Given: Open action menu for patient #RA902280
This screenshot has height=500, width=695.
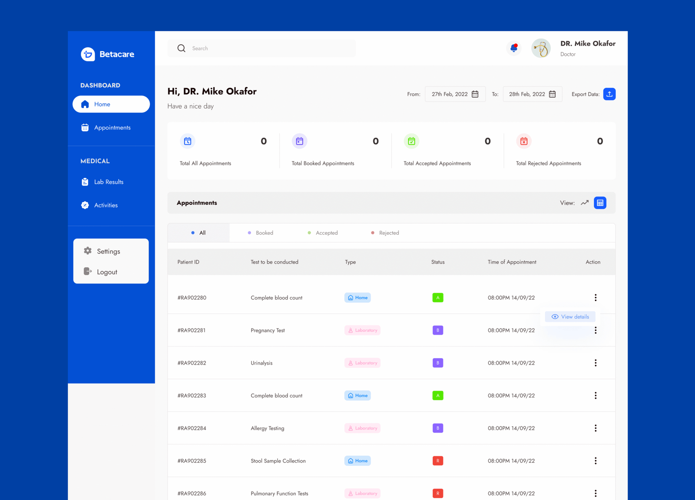Looking at the screenshot, I should pos(596,298).
